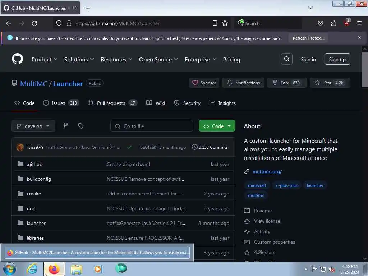
Task: Open the buildconfig folder
Action: pos(39,179)
